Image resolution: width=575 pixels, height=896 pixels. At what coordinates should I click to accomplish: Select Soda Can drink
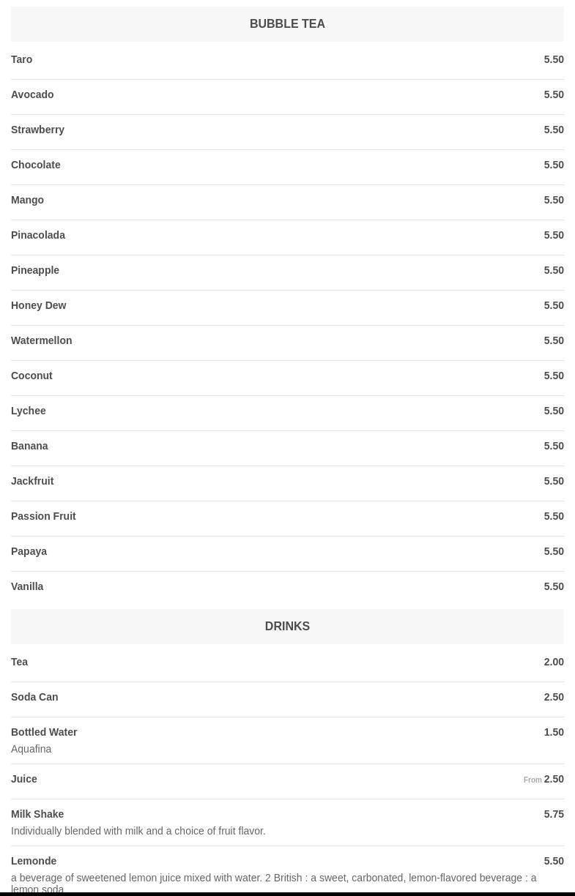287,698
